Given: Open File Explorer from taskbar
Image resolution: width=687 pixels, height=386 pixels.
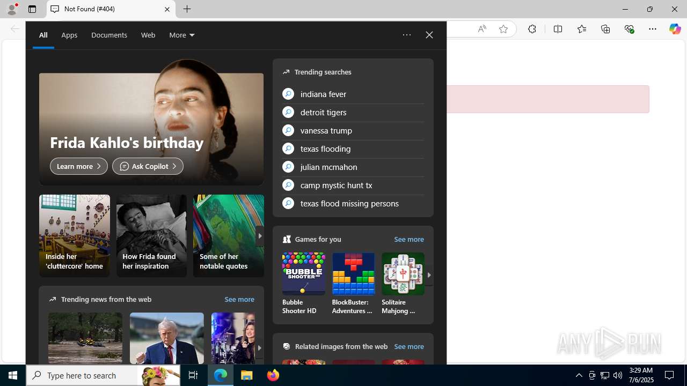Looking at the screenshot, I should [x=247, y=375].
